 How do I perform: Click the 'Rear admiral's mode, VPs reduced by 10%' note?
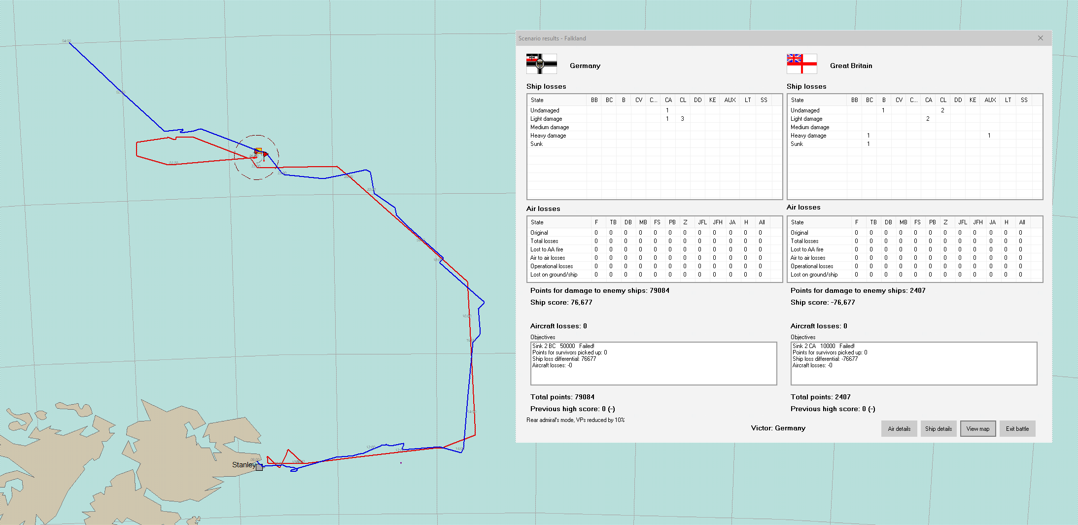pos(575,420)
